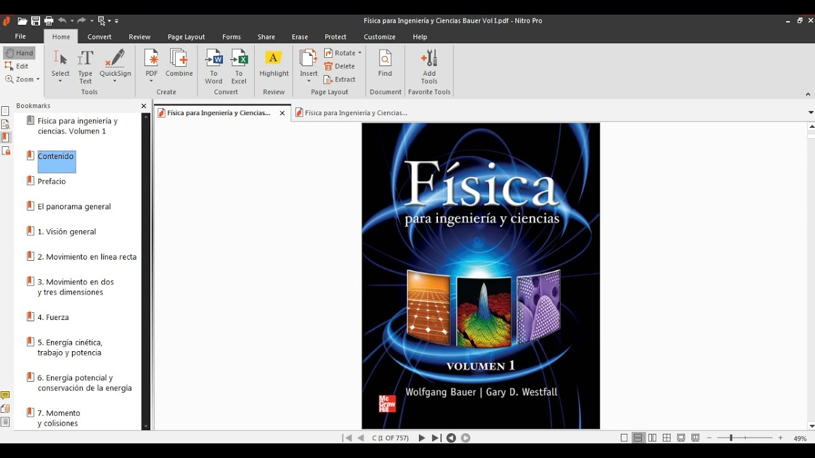This screenshot has width=815, height=458.
Task: Open the Page Layout ribbon tab
Action: point(187,37)
